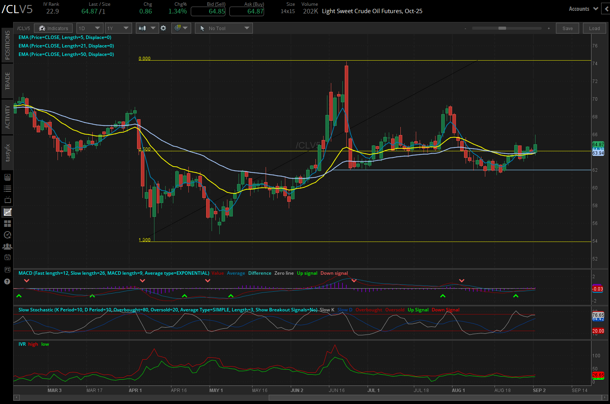The height and width of the screenshot is (404, 610).
Task: Click the gauge icon on the Indicators button
Action: [42, 28]
